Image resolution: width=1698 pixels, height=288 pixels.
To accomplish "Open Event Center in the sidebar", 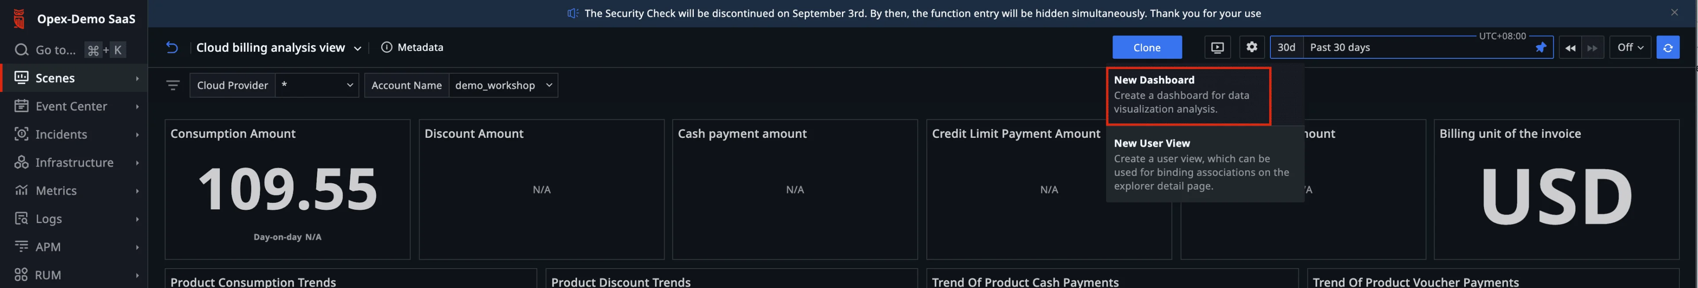I will 71,106.
